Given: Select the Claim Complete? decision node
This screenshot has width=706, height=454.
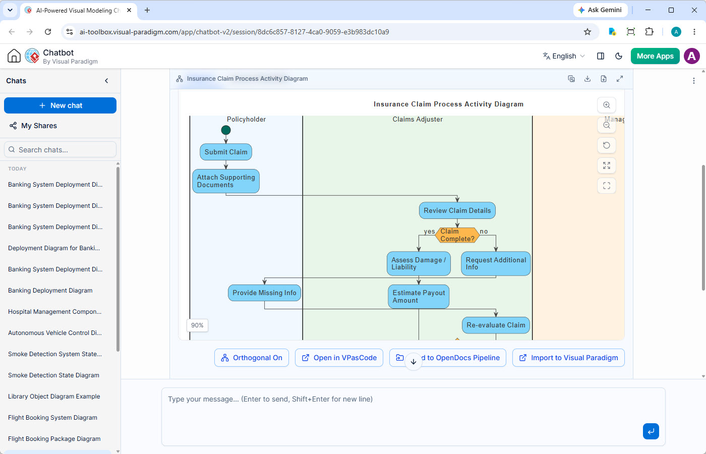Looking at the screenshot, I should click(457, 235).
